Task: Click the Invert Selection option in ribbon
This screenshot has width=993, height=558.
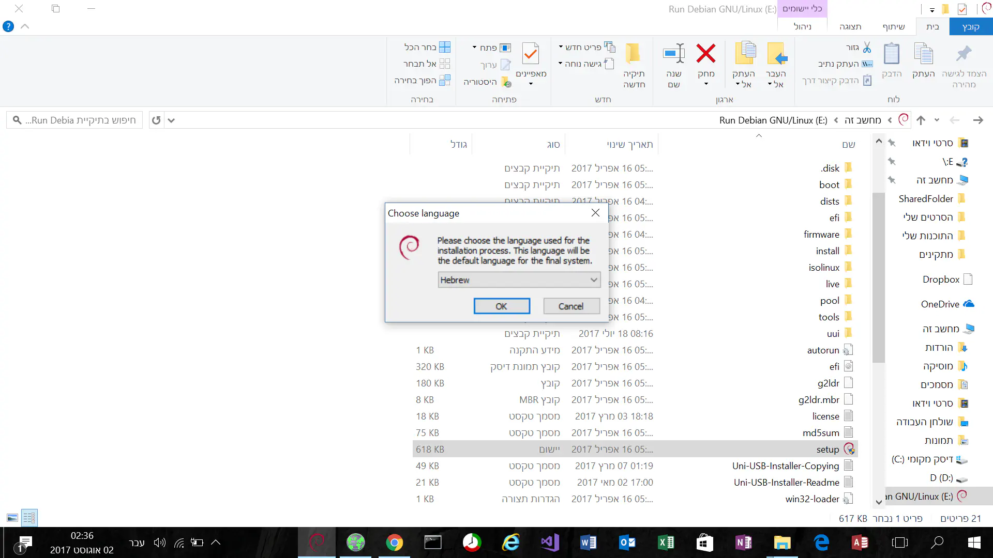Action: point(444,81)
